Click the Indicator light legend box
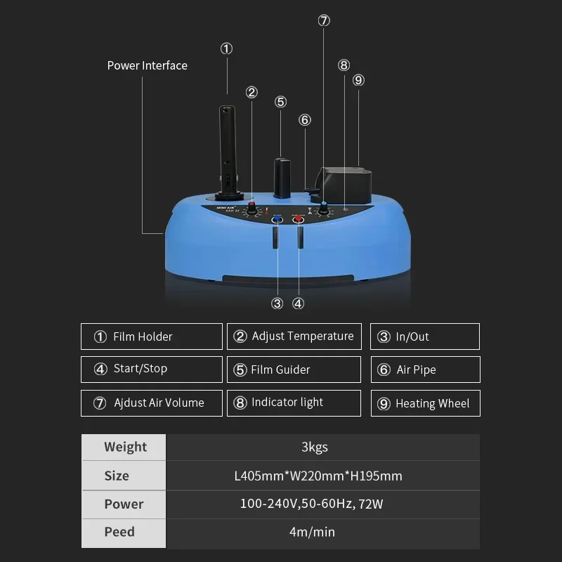The width and height of the screenshot is (562, 562). [294, 403]
